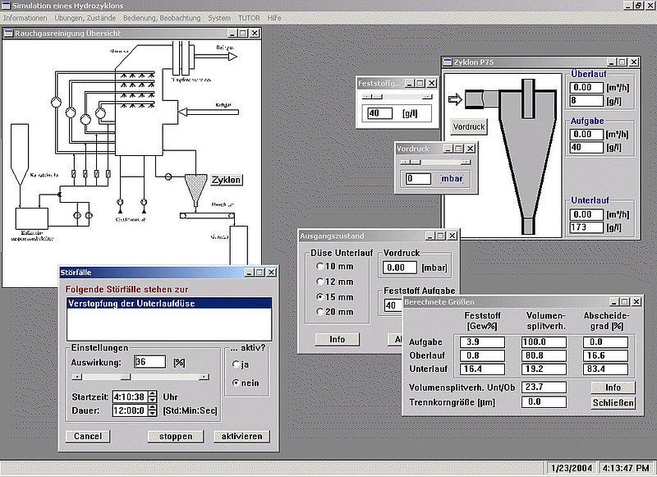The image size is (657, 477).
Task: Click the Überlauf g/l concentration field
Action: pyautogui.click(x=586, y=100)
